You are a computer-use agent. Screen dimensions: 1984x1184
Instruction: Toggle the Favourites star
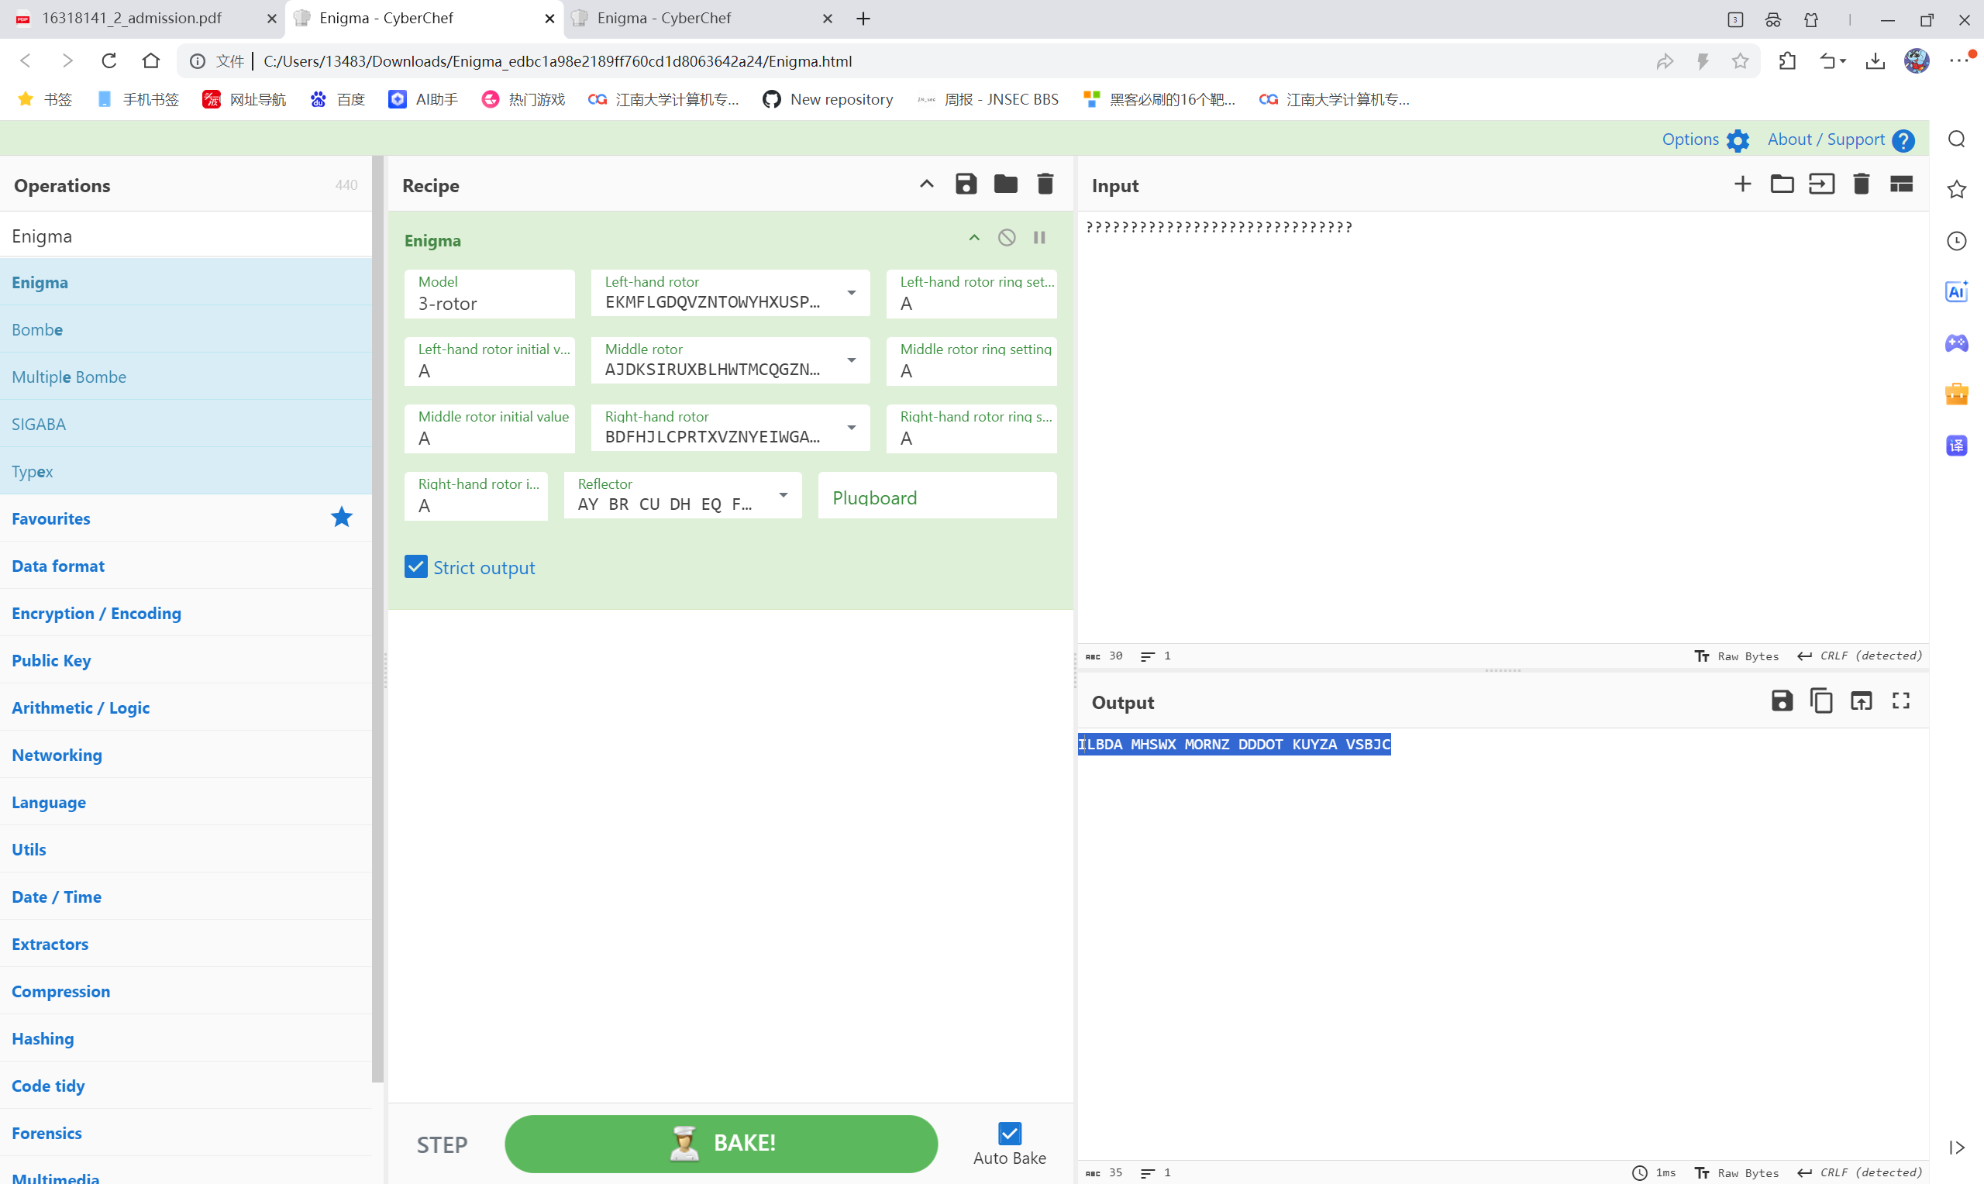(x=342, y=518)
